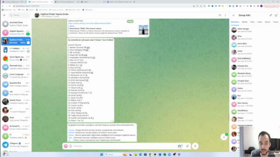280x157 pixels.
Task: Open group statistics chart icon
Action: pos(276,15)
